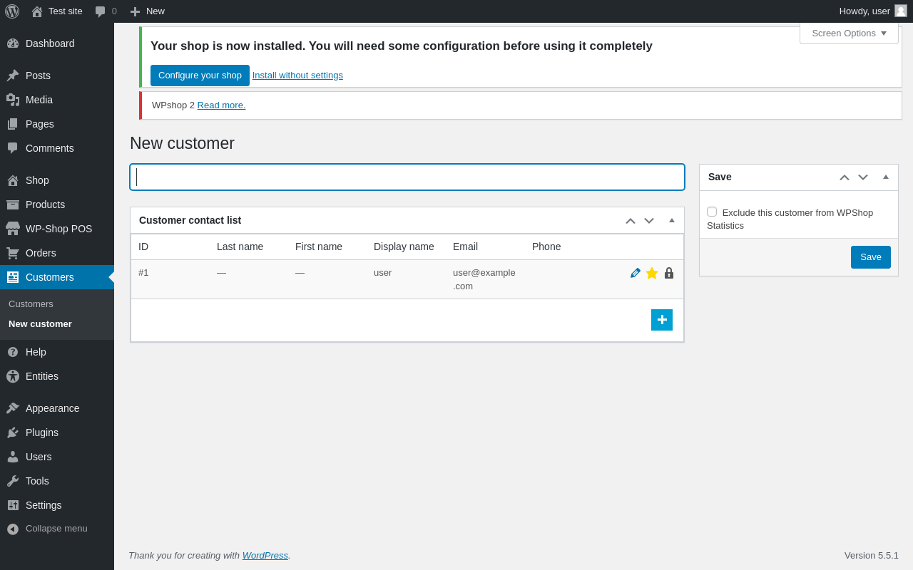Open Orders in the sidebar

57,253
